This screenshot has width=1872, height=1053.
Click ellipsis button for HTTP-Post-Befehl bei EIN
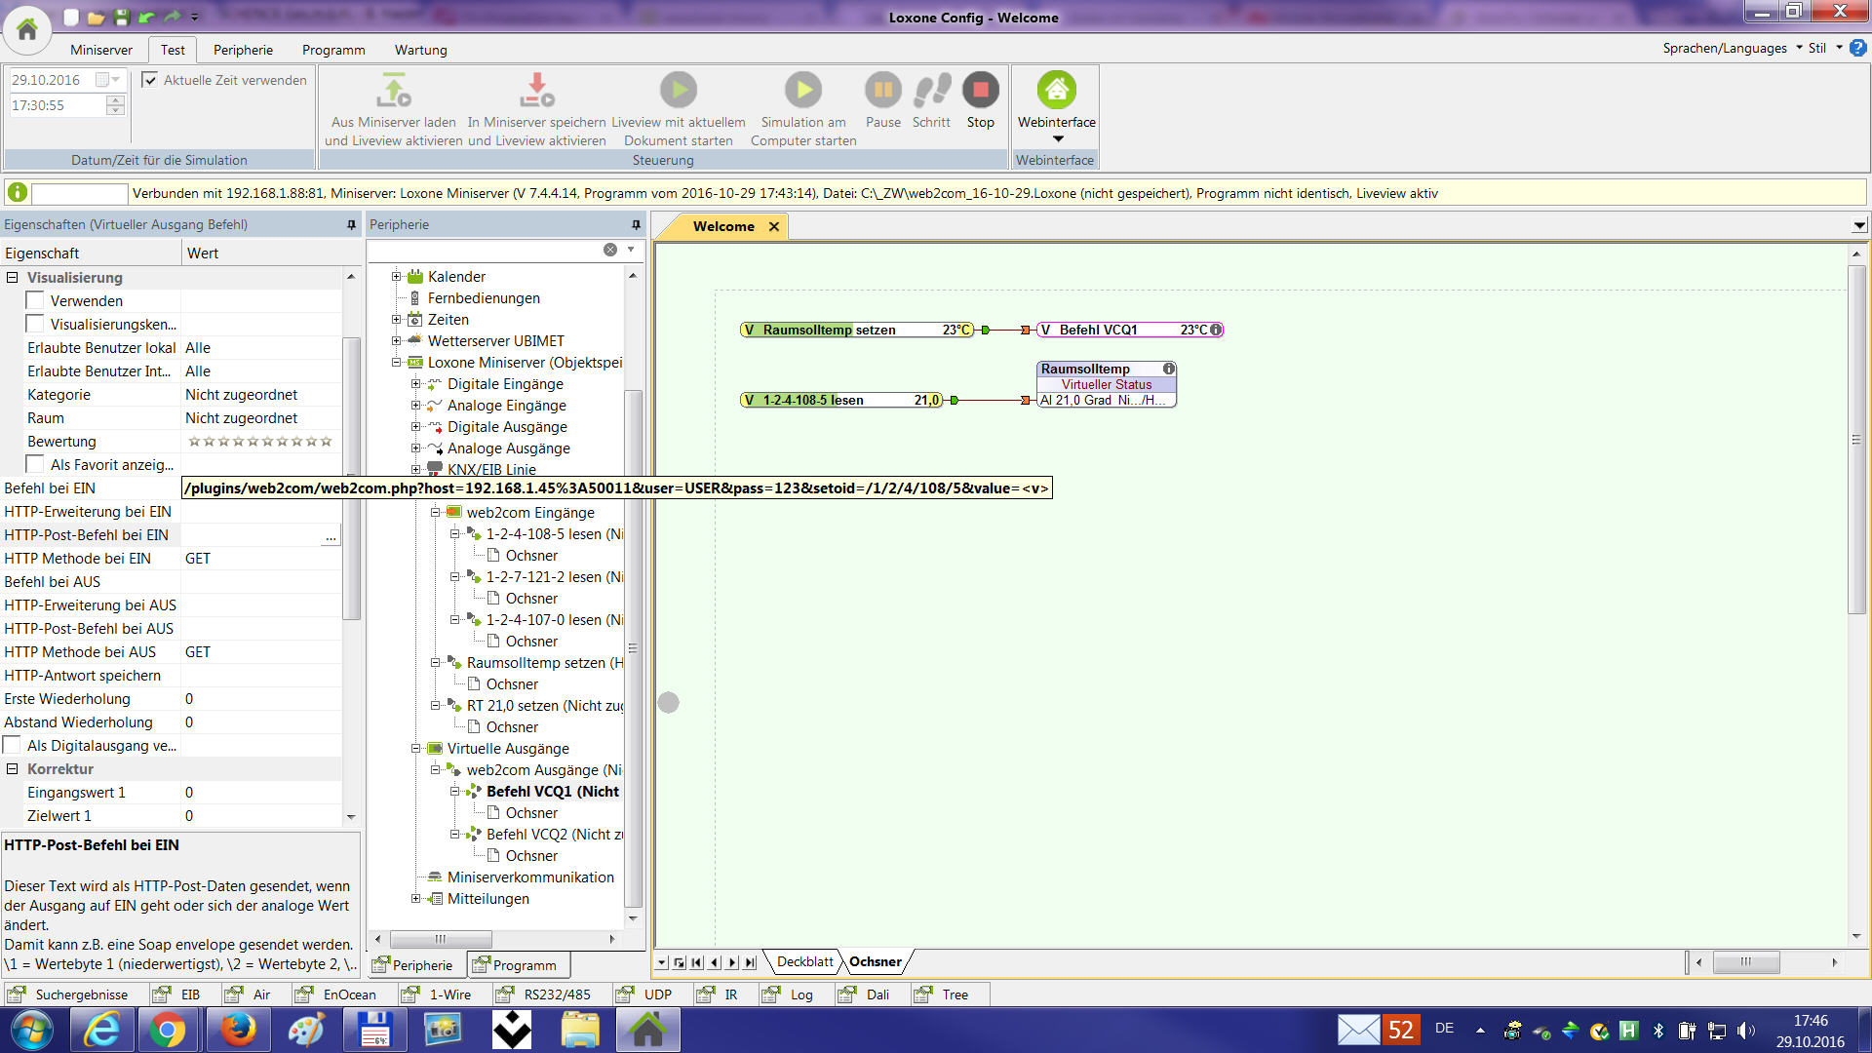[331, 536]
